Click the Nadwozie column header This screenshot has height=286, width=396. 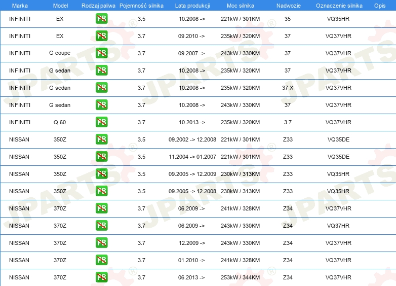tap(289, 6)
